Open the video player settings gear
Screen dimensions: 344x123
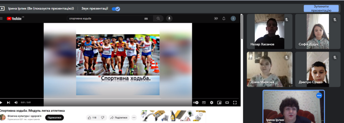pos(212,102)
